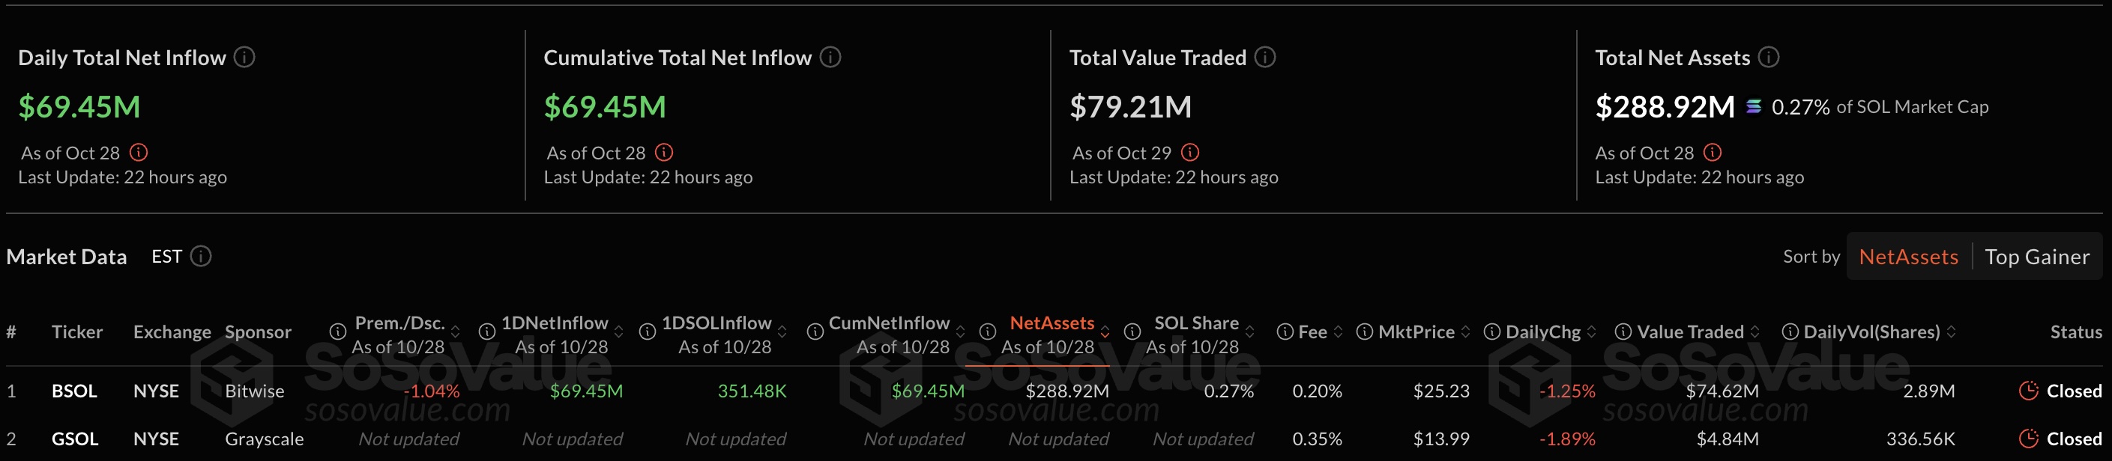
Task: Click info icon next to EST label
Action: [201, 256]
